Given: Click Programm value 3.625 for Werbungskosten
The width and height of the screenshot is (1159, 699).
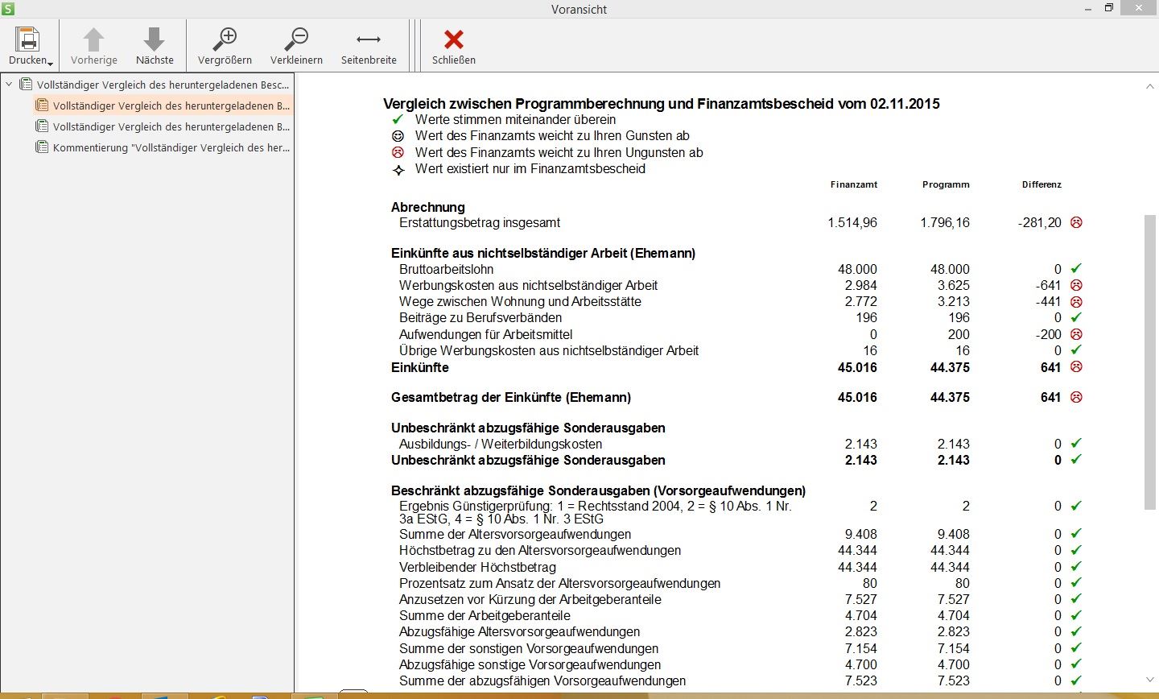Looking at the screenshot, I should coord(953,285).
